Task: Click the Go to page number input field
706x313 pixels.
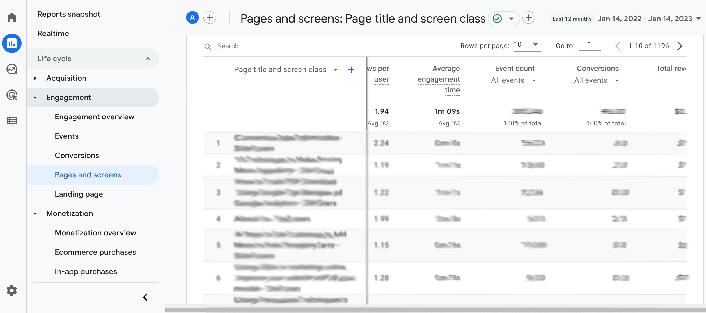Action: pos(588,45)
